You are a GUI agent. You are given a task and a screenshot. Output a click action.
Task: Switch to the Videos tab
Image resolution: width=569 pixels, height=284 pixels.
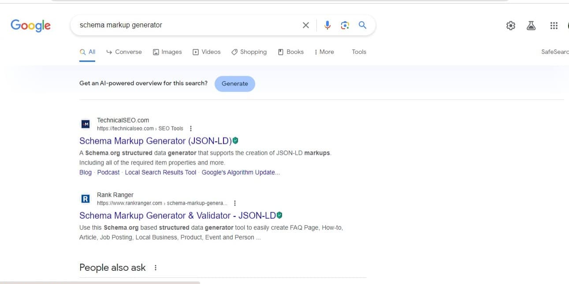click(x=206, y=52)
